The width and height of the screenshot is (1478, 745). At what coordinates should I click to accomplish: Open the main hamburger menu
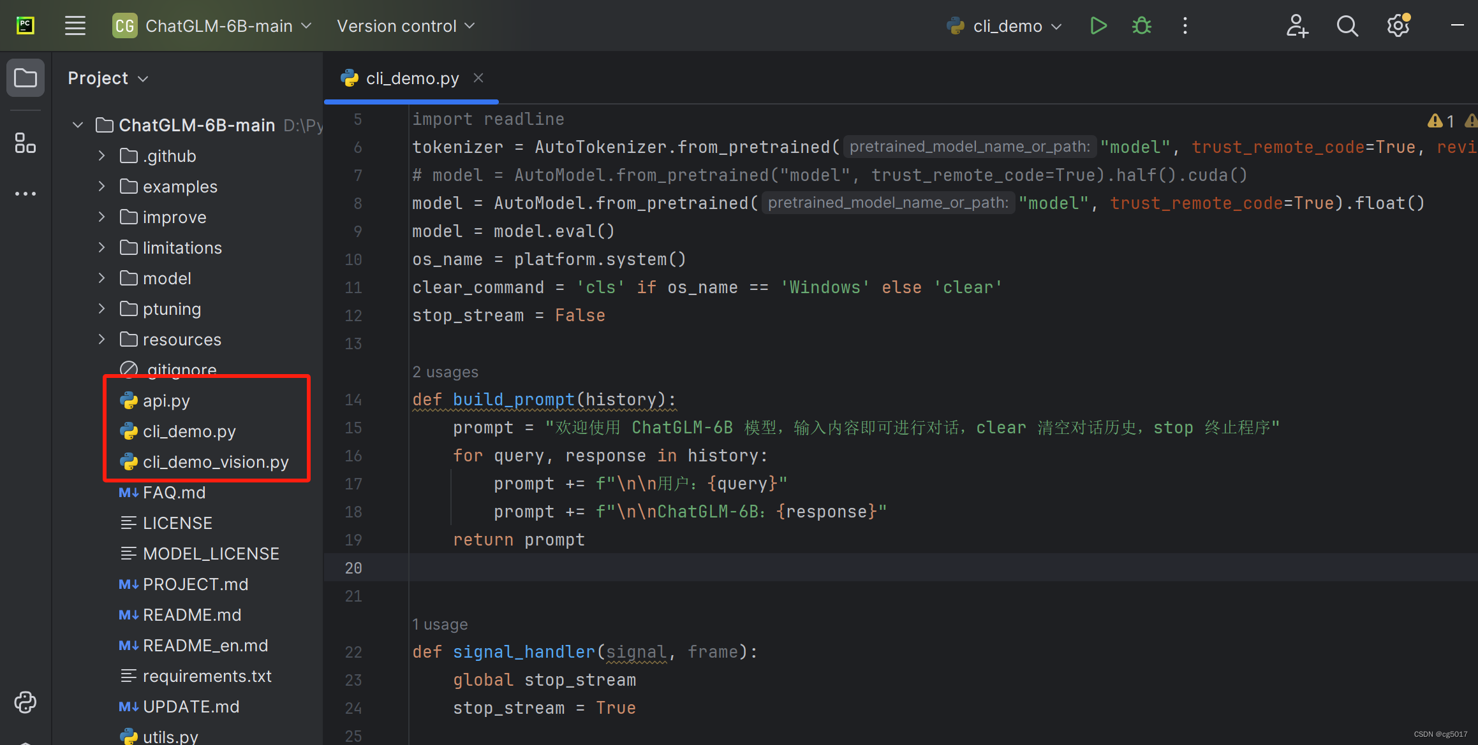75,26
